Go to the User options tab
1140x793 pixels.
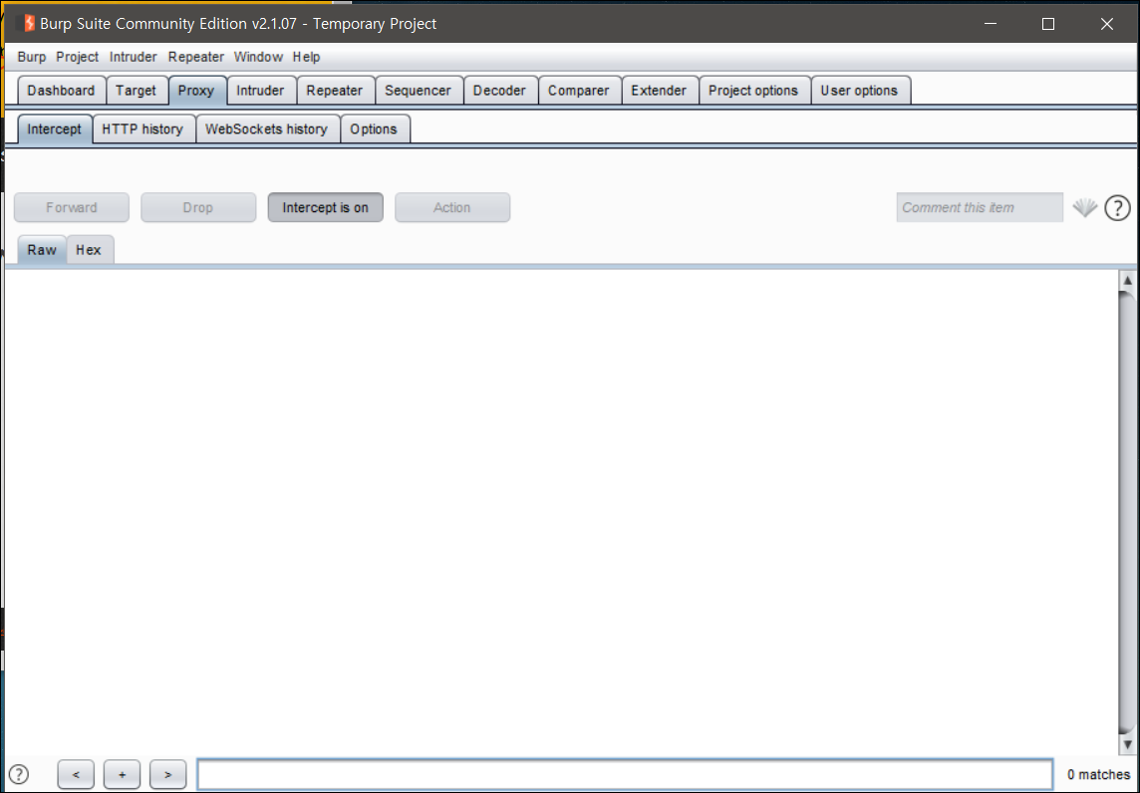coord(859,90)
